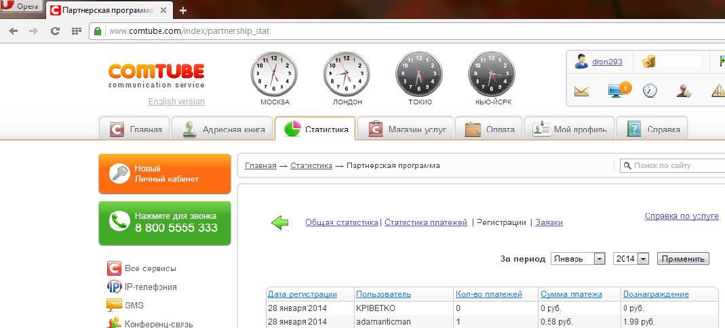
Task: Switch to English version
Action: [176, 102]
